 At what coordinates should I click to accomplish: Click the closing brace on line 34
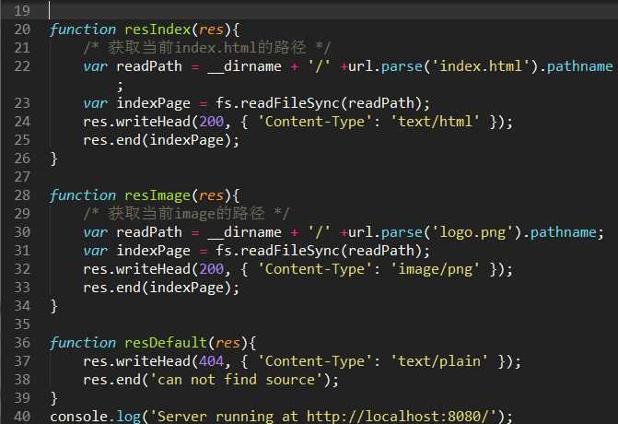pyautogui.click(x=54, y=306)
